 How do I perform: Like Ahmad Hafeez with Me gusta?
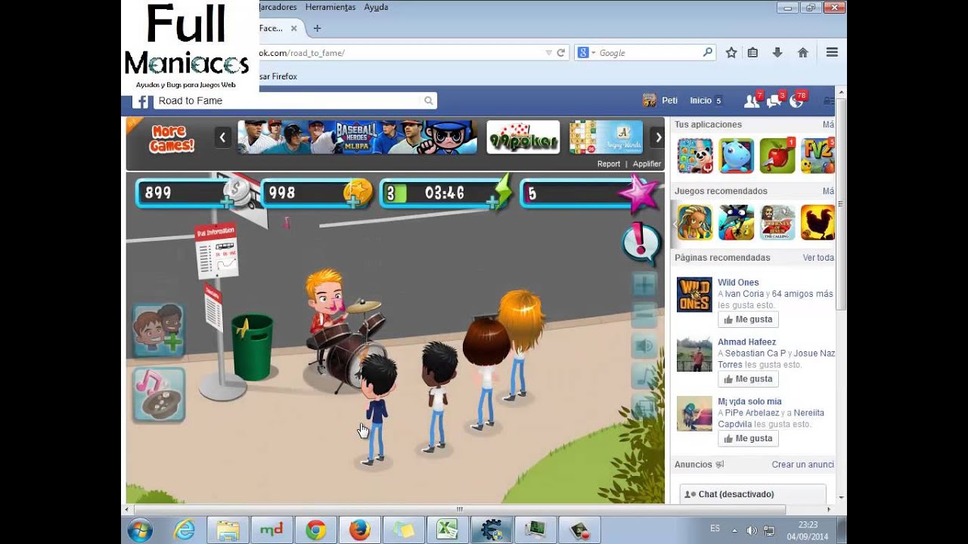tap(748, 379)
